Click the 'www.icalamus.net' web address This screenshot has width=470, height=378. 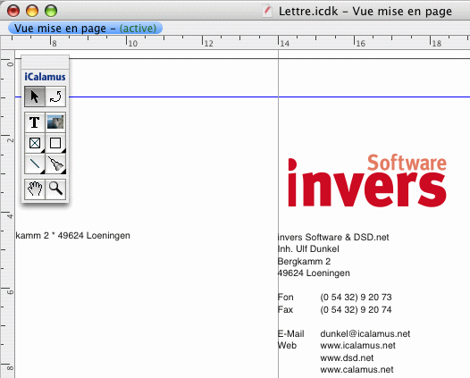[358, 346]
